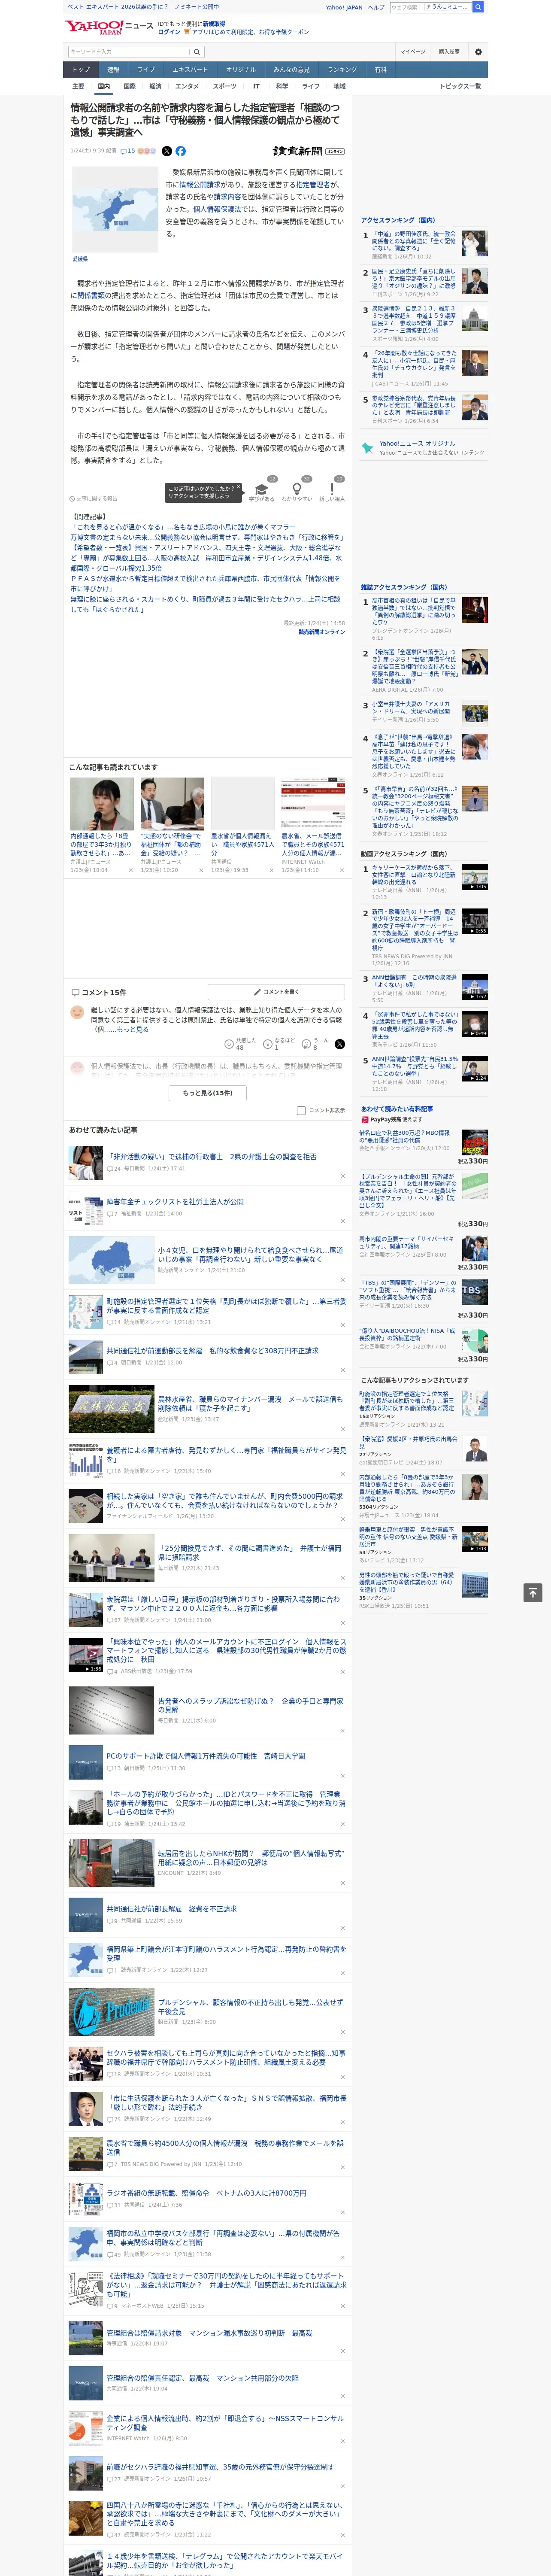
Task: Click the ヘルプ link at top
Action: click(376, 7)
